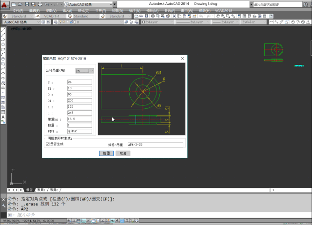The image size is (312, 225).
Task: Select the Rectangle tool in left toolbar
Action: click(x=3, y=49)
